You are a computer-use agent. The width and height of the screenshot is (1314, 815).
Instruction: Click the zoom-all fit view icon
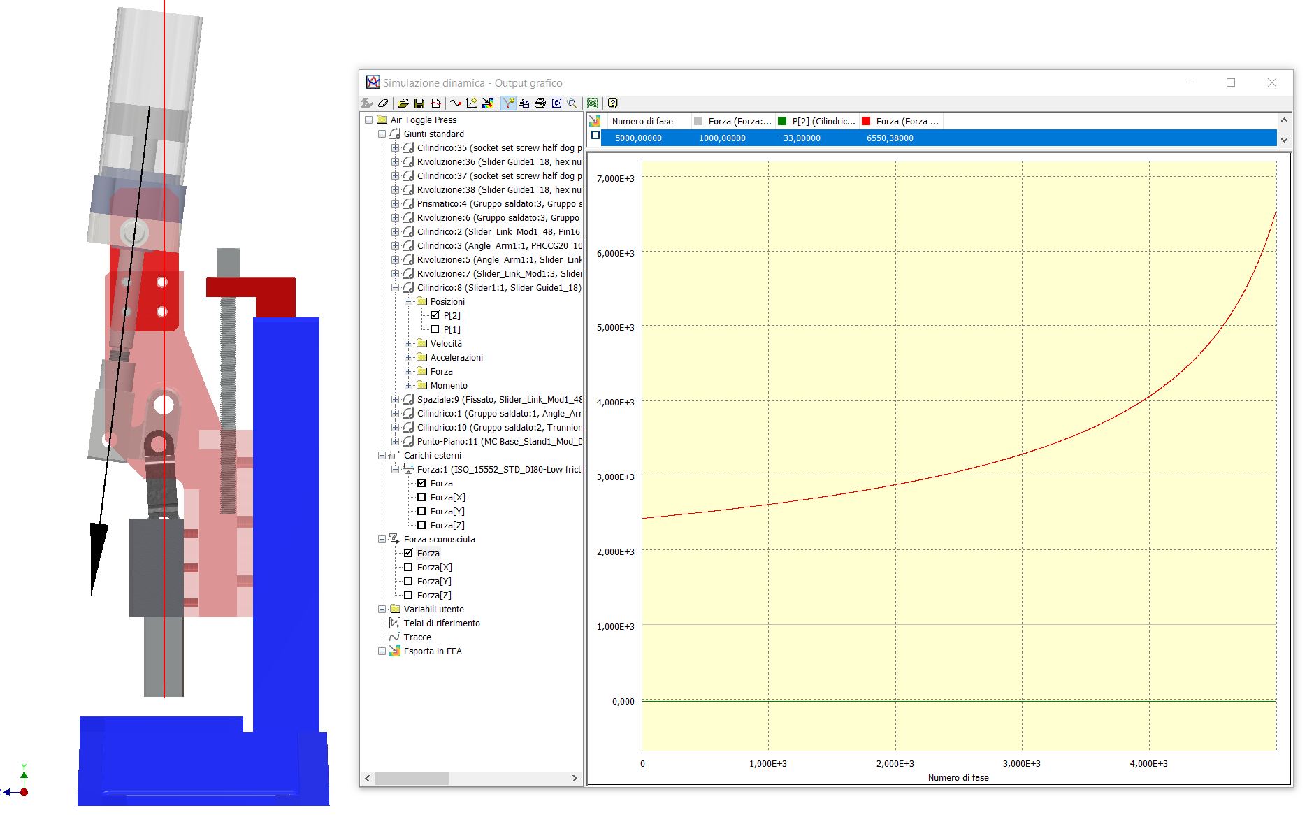[556, 103]
